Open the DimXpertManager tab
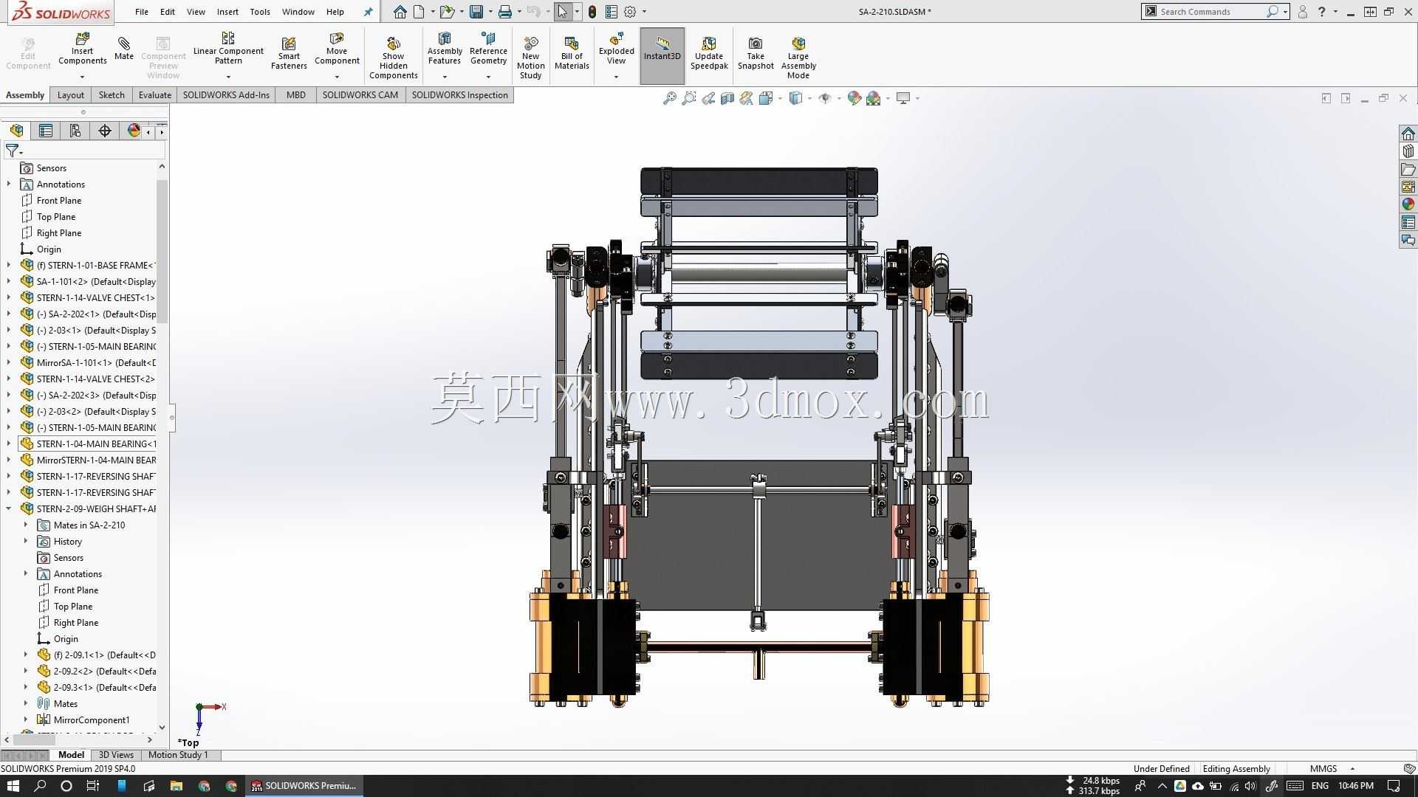The image size is (1418, 797). 105,131
